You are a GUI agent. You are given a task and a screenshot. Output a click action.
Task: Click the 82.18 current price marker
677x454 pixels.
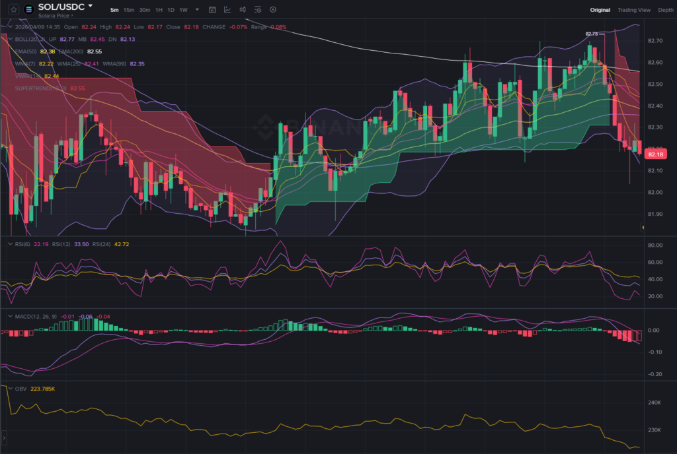pyautogui.click(x=655, y=154)
